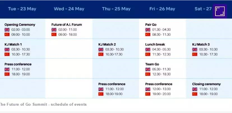Click the Closing ceremony event title

[x=206, y=84]
